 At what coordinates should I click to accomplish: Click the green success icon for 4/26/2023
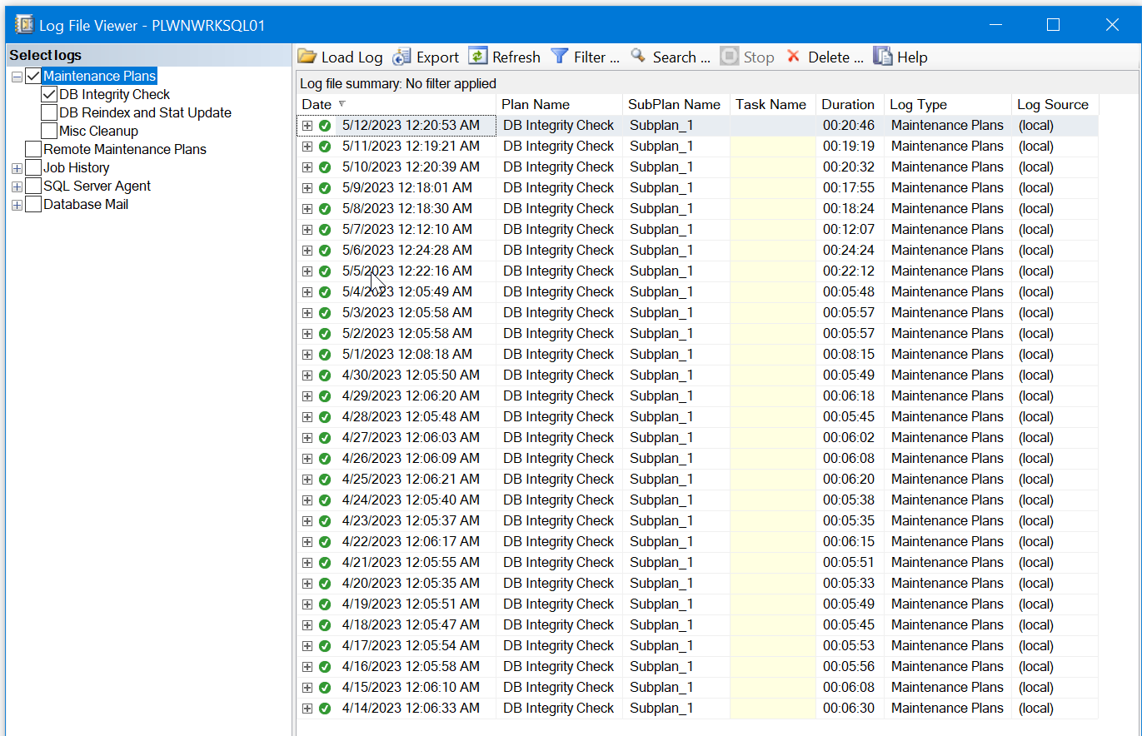point(325,459)
